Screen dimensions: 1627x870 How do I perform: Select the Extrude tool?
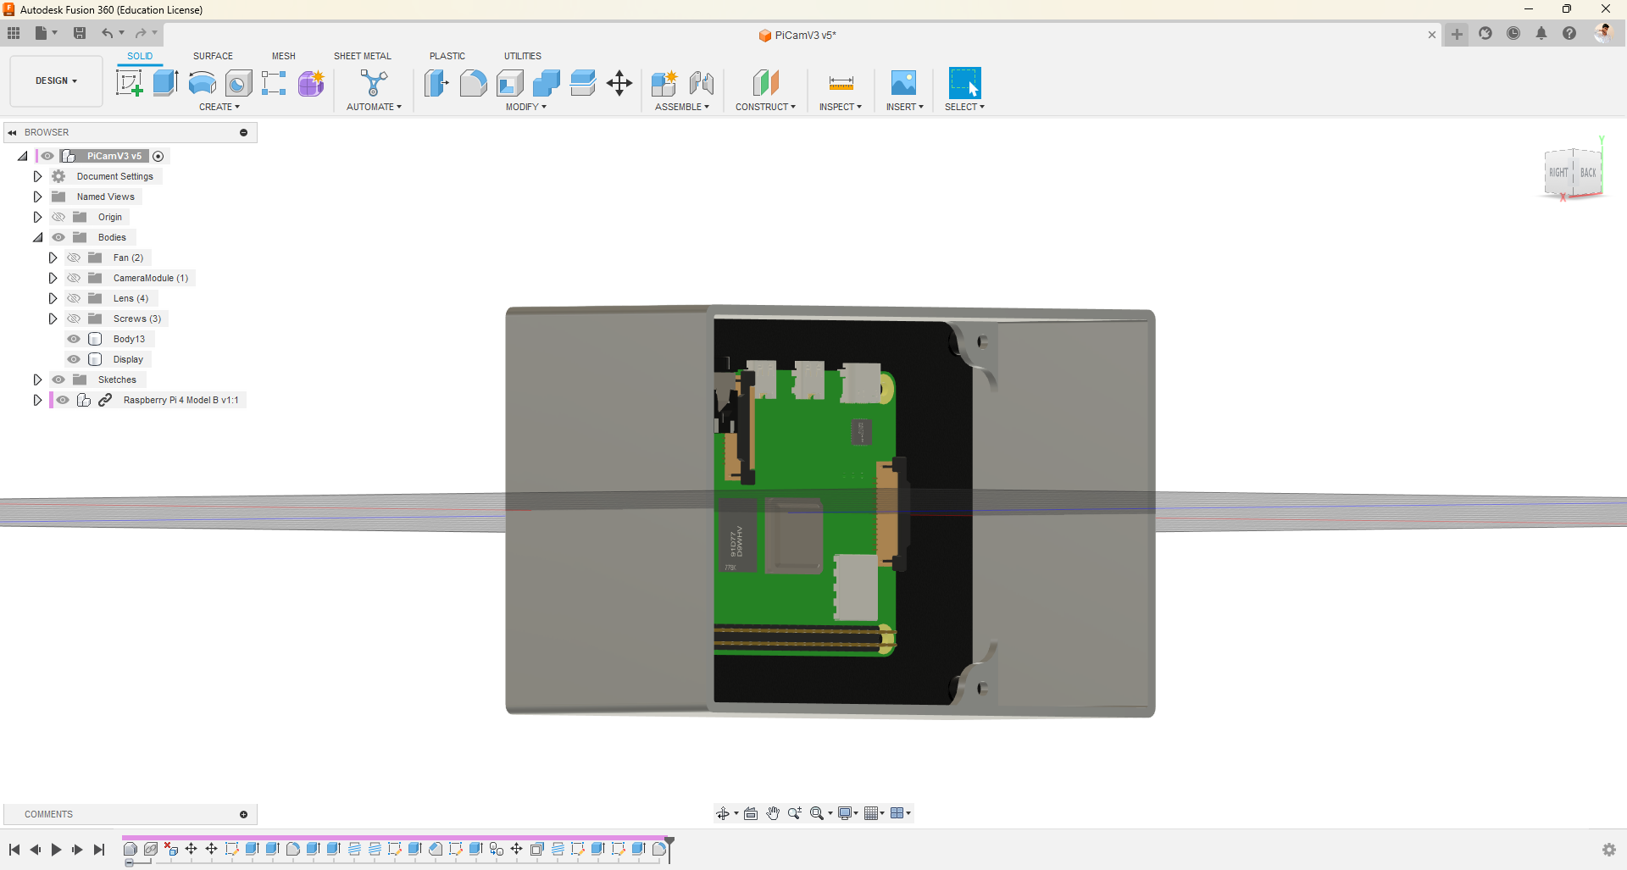coord(165,83)
